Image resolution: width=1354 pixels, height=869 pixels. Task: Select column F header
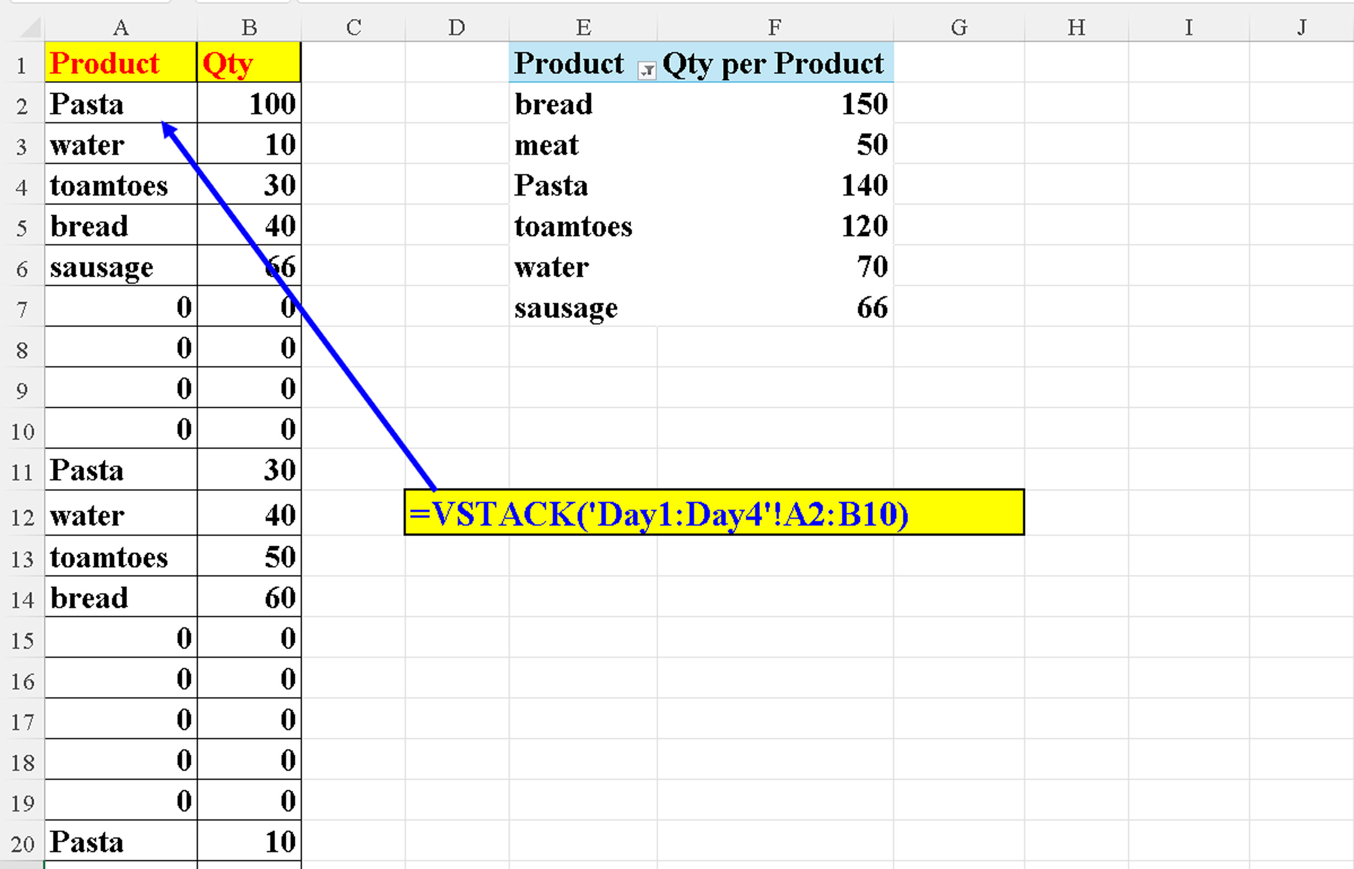tap(776, 27)
